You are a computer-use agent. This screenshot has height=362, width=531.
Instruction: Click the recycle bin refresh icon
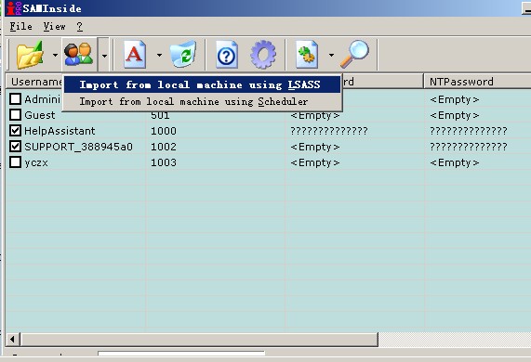(x=183, y=55)
